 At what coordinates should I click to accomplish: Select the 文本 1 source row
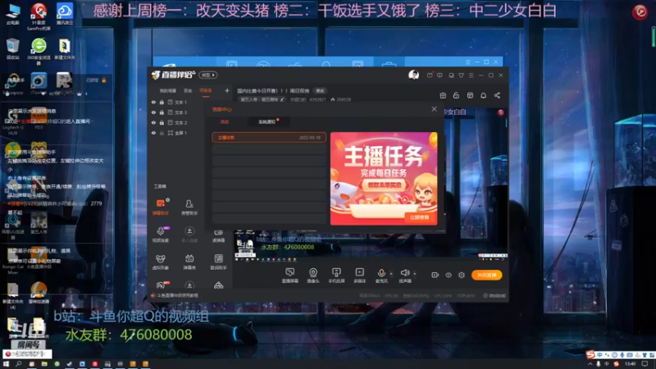coord(178,102)
